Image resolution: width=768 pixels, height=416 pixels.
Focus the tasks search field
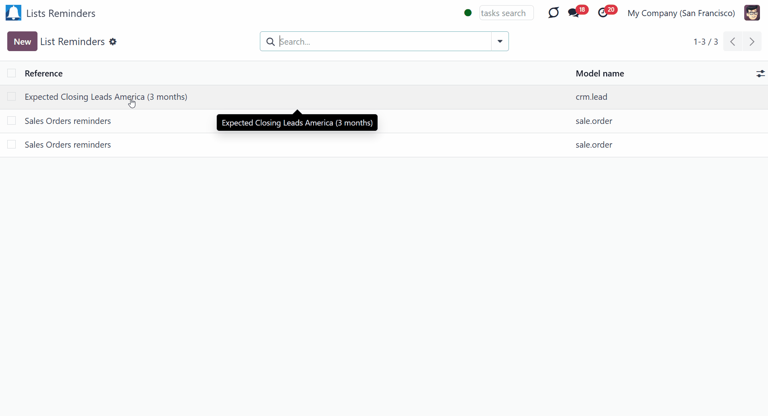coord(506,13)
